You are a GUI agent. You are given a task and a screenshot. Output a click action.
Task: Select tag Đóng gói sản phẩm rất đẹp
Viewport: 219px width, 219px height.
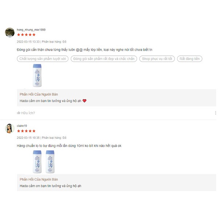coord(104,59)
